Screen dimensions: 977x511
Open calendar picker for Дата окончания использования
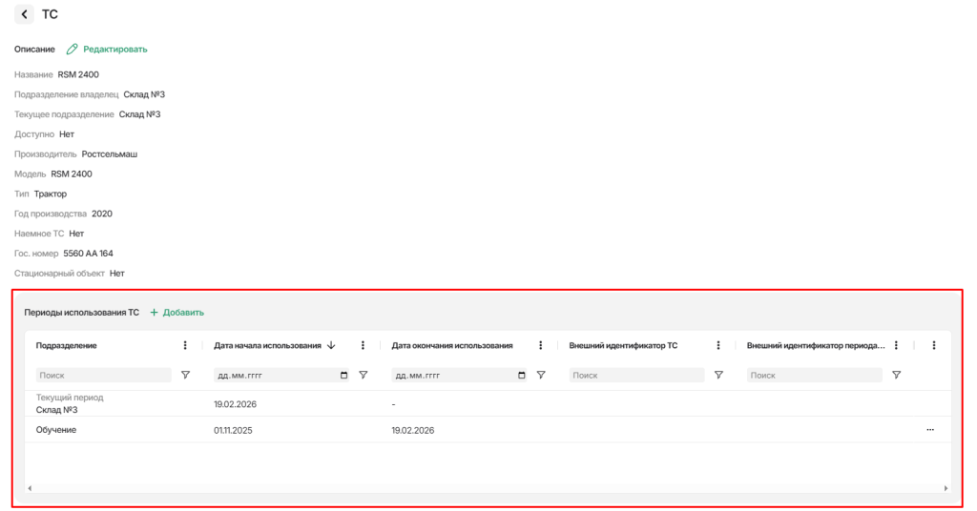[521, 376]
